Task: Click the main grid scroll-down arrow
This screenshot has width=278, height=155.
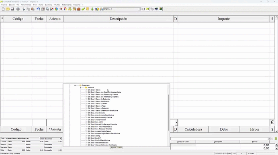Action: [x=276, y=131]
